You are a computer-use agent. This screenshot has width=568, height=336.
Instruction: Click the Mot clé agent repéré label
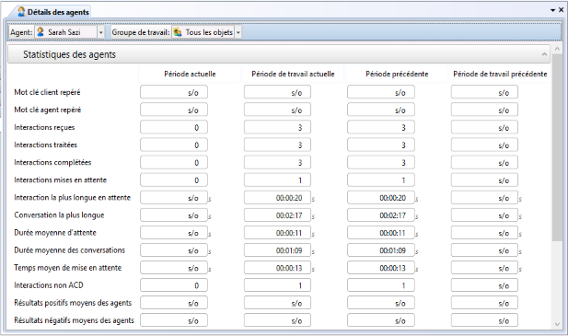(48, 110)
